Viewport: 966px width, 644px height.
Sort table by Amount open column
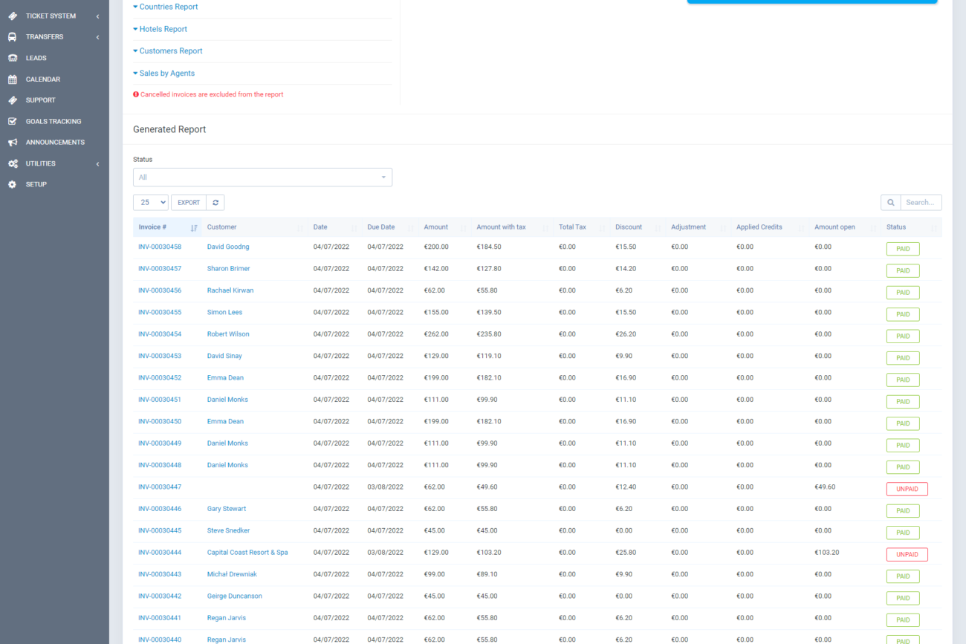pyautogui.click(x=835, y=227)
